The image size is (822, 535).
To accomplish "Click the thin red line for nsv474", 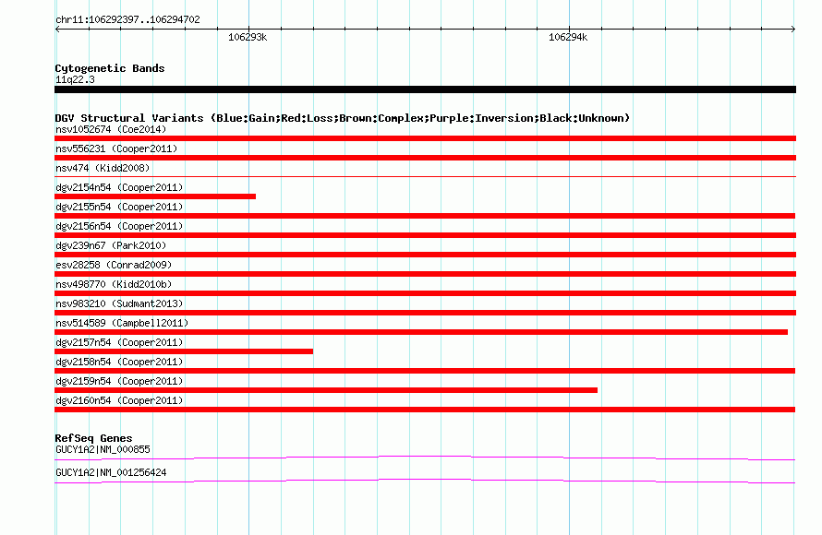I will pyautogui.click(x=425, y=177).
